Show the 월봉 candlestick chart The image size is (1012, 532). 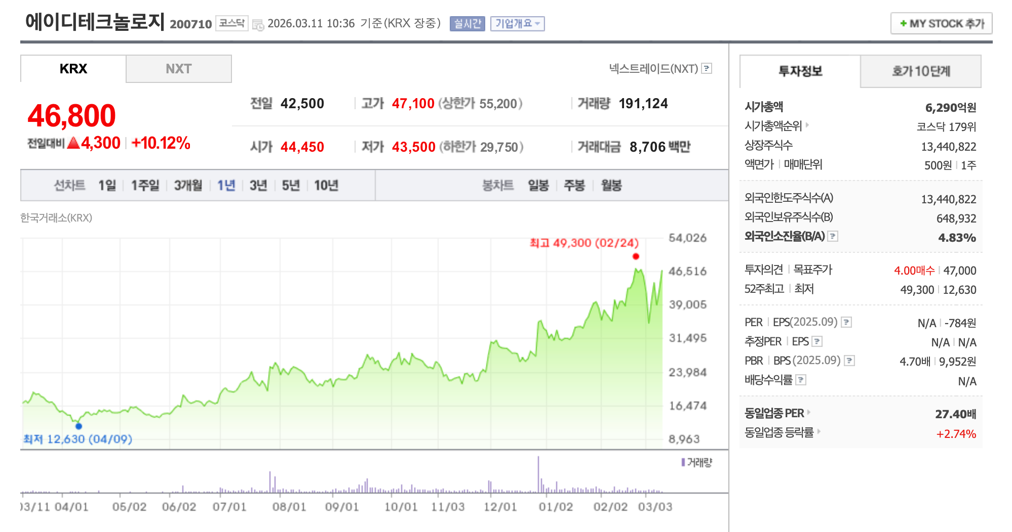[611, 186]
